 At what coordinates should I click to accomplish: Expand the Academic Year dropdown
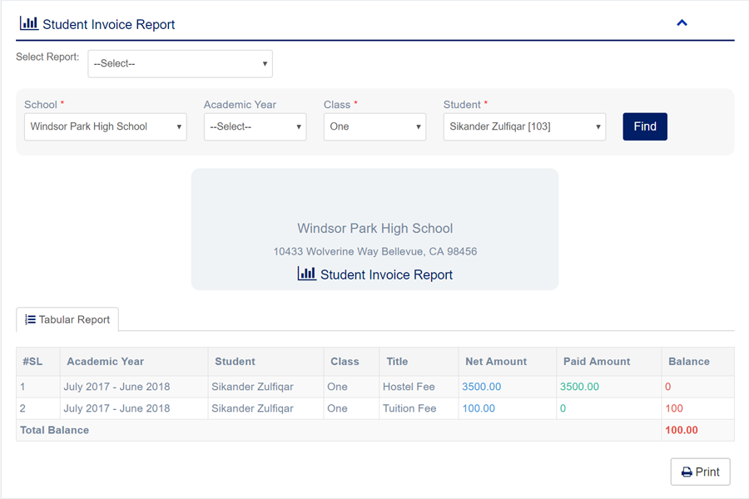255,127
